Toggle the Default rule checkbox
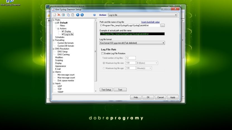 tap(58, 23)
